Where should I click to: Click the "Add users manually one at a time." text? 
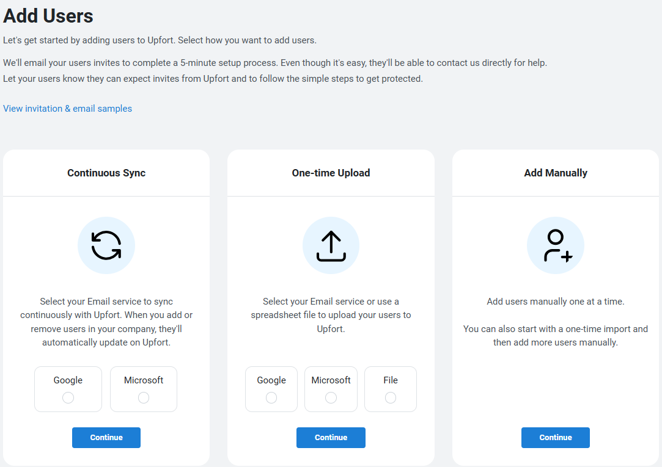[x=556, y=302]
